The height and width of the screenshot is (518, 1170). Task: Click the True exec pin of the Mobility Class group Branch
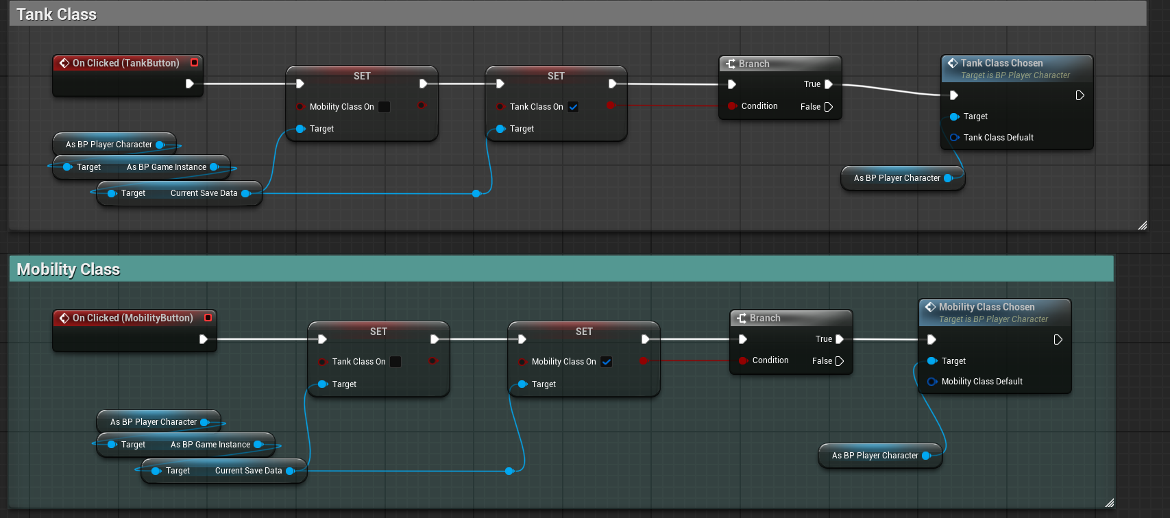coord(840,339)
